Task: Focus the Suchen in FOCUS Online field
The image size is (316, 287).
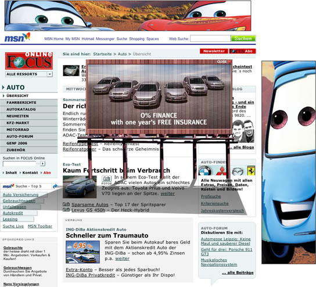Action: (x=20, y=163)
